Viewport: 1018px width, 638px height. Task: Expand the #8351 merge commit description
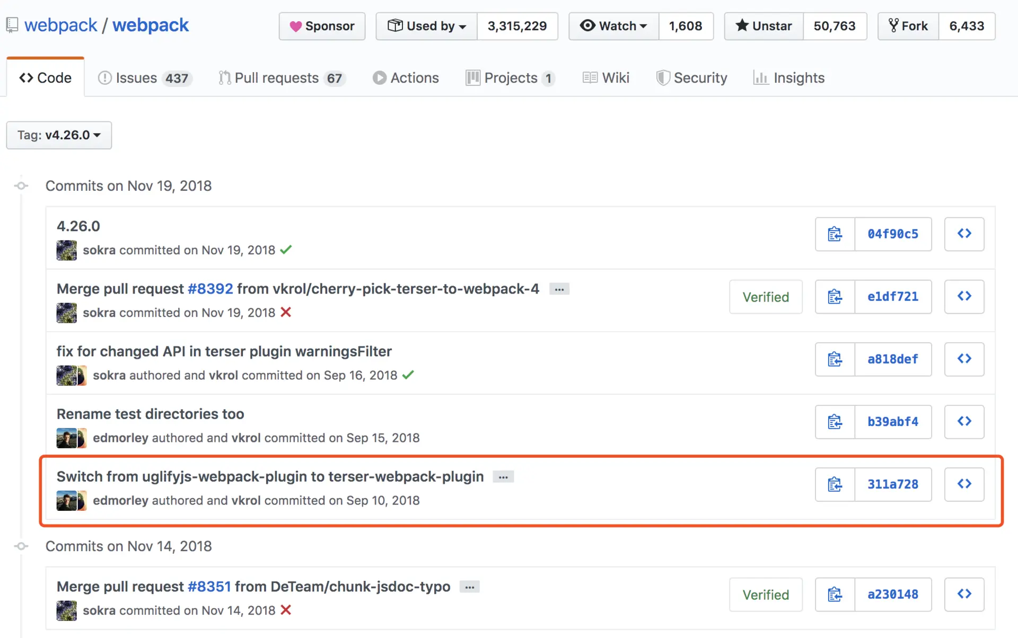click(x=470, y=587)
